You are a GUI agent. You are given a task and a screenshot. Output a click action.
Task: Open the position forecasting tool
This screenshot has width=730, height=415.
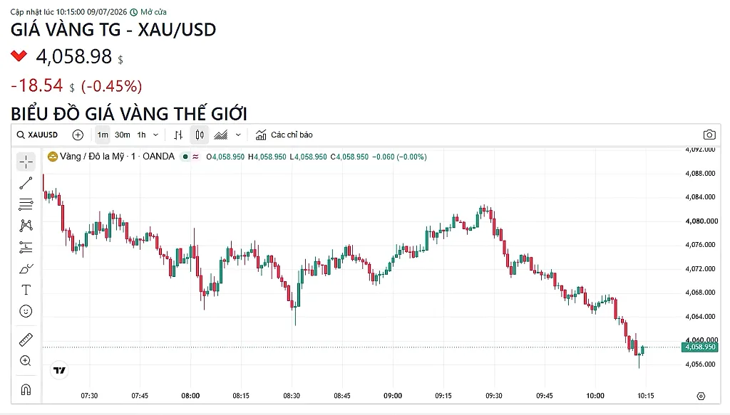tap(26, 247)
